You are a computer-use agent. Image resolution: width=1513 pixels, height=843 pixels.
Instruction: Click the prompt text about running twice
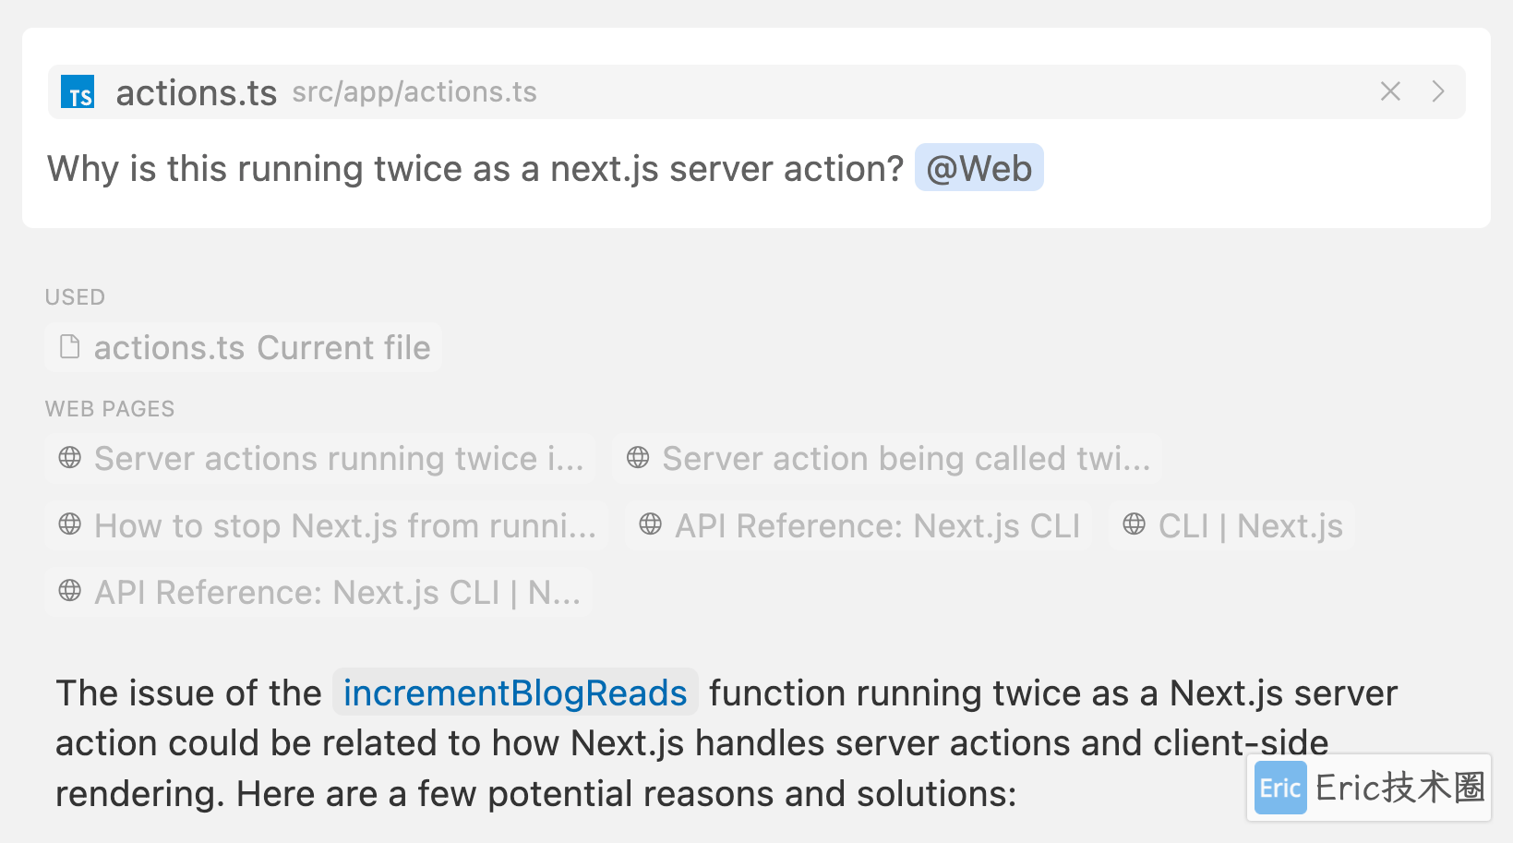pos(475,169)
